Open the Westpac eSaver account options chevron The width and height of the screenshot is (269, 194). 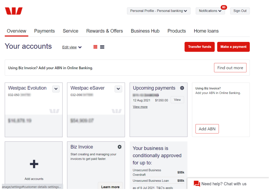(118, 89)
